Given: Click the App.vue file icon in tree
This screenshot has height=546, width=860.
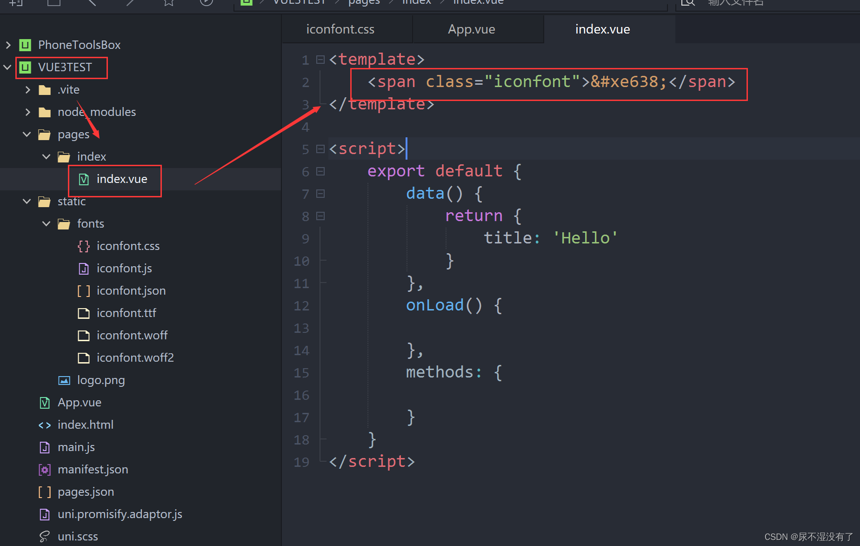Looking at the screenshot, I should point(45,403).
